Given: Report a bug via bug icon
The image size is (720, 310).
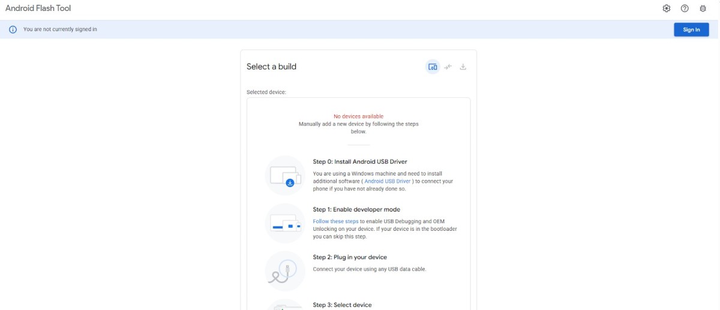Looking at the screenshot, I should tap(703, 8).
